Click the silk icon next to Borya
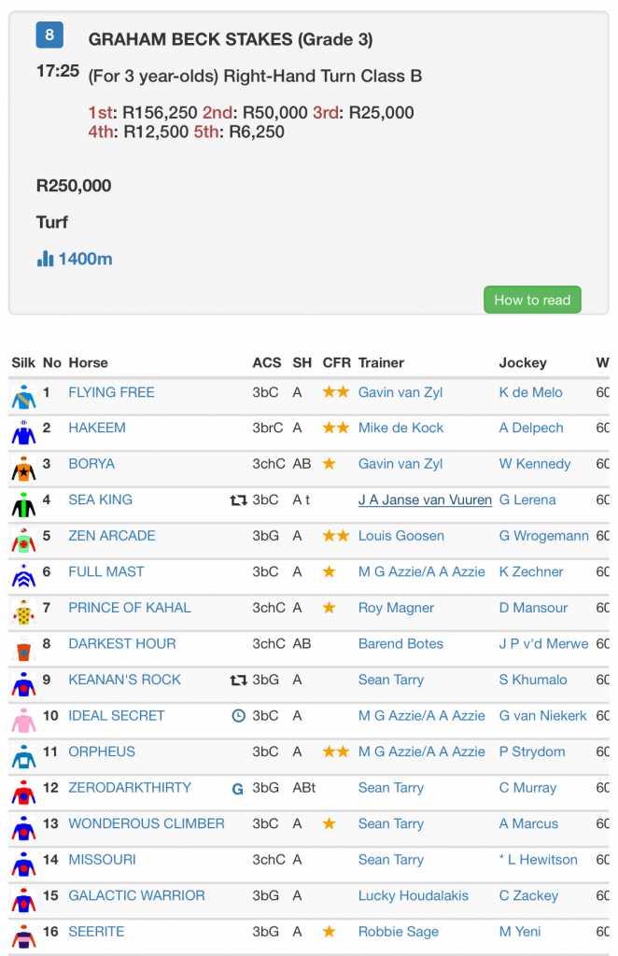Viewport: 618px width, 956px height. coord(23,466)
